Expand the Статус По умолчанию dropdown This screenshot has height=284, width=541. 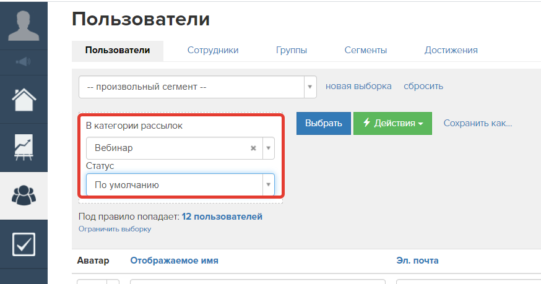181,185
